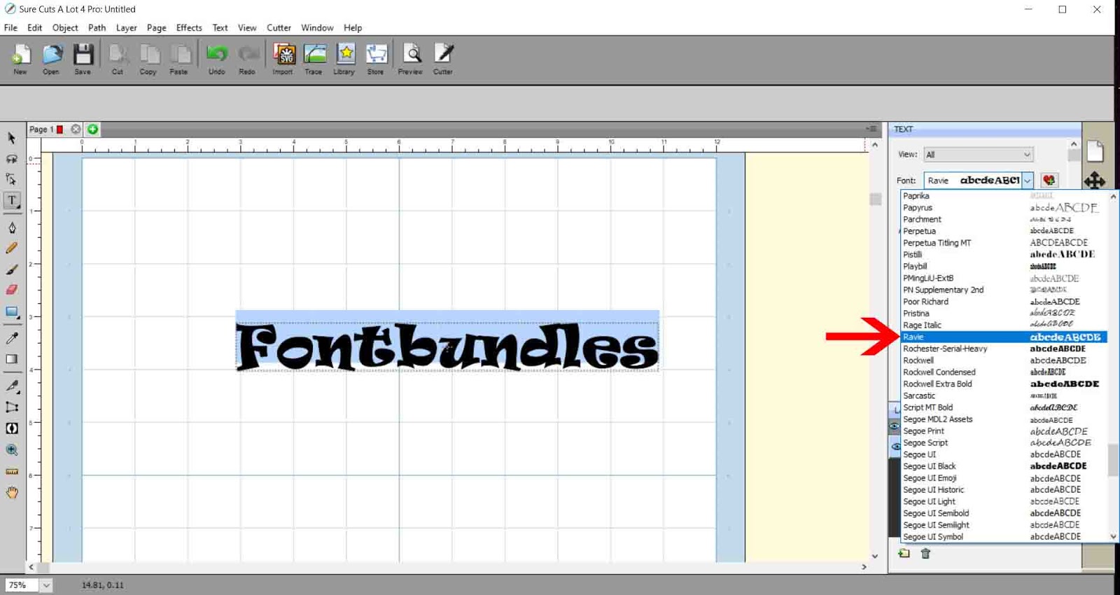1120x595 pixels.
Task: Click the move arrows icon in side panel
Action: (1095, 181)
